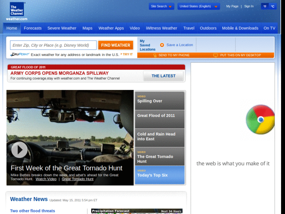Screen dimensions: 285x214
Task: Click the Weather News section heading
Action: [x=29, y=199]
